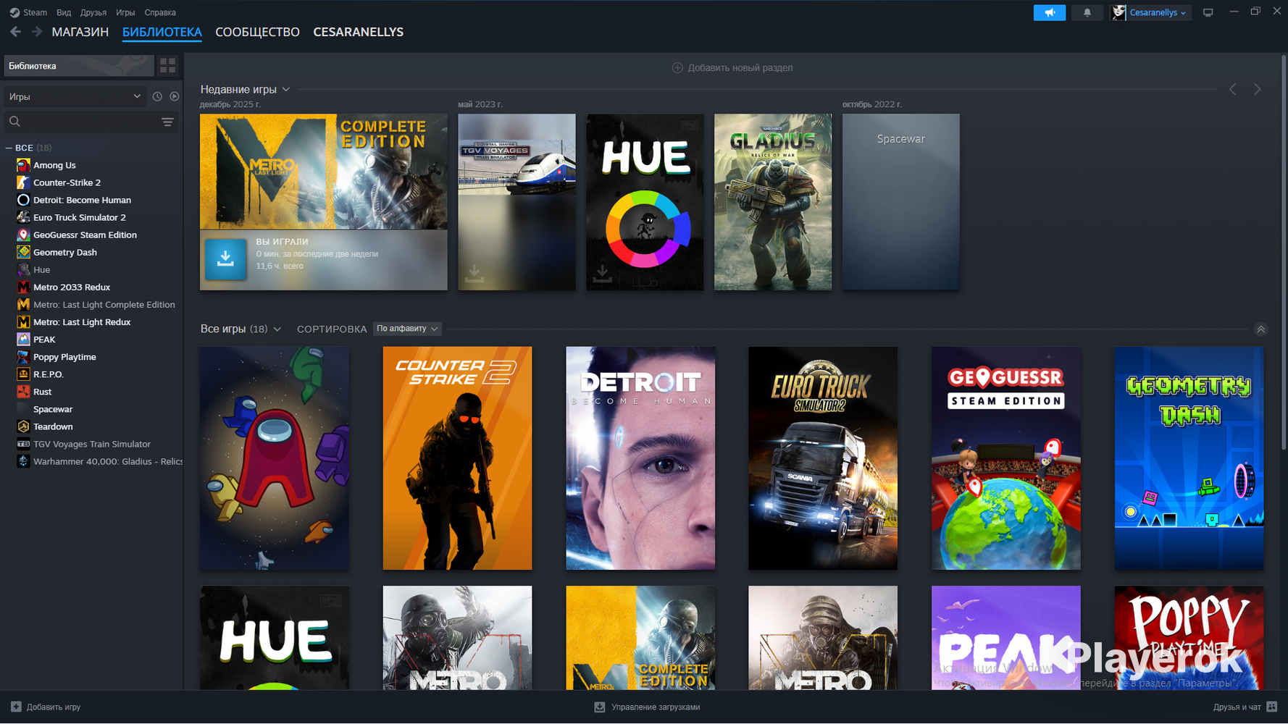
Task: Go to the МАГАЗИН tab
Action: 80,32
